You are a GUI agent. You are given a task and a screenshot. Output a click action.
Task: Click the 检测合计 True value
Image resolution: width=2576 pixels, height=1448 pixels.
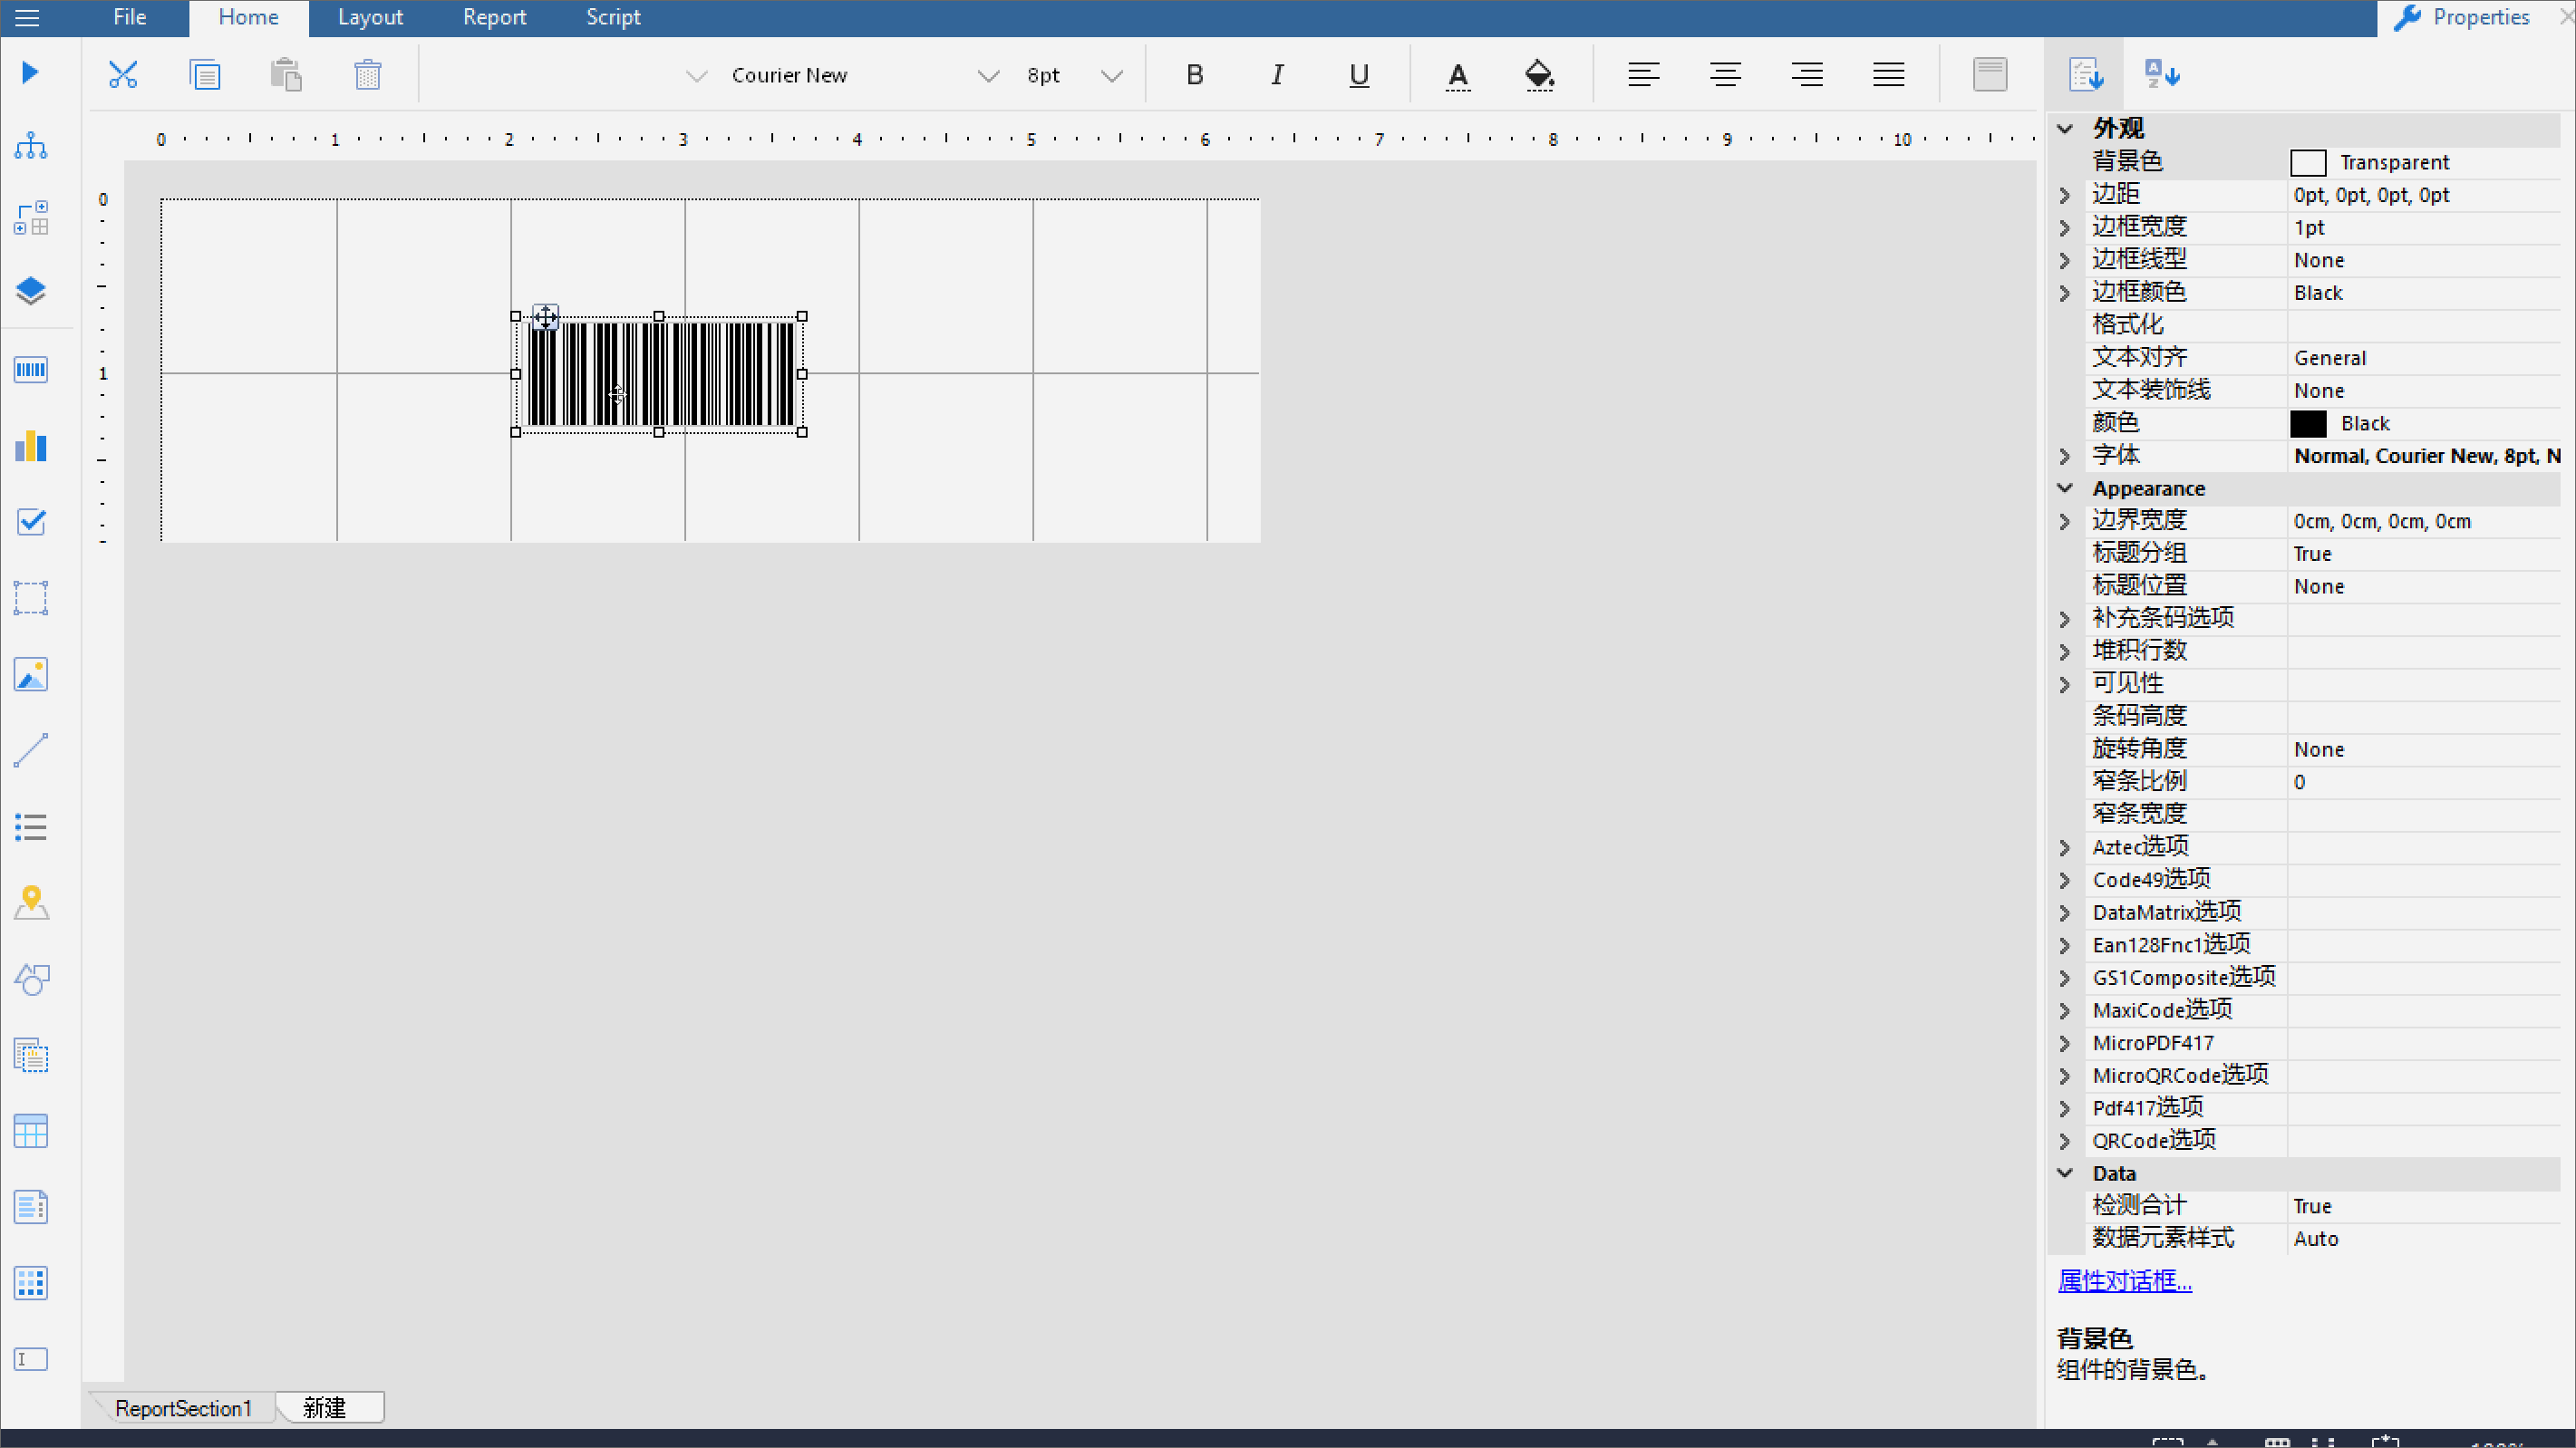[x=2424, y=1206]
